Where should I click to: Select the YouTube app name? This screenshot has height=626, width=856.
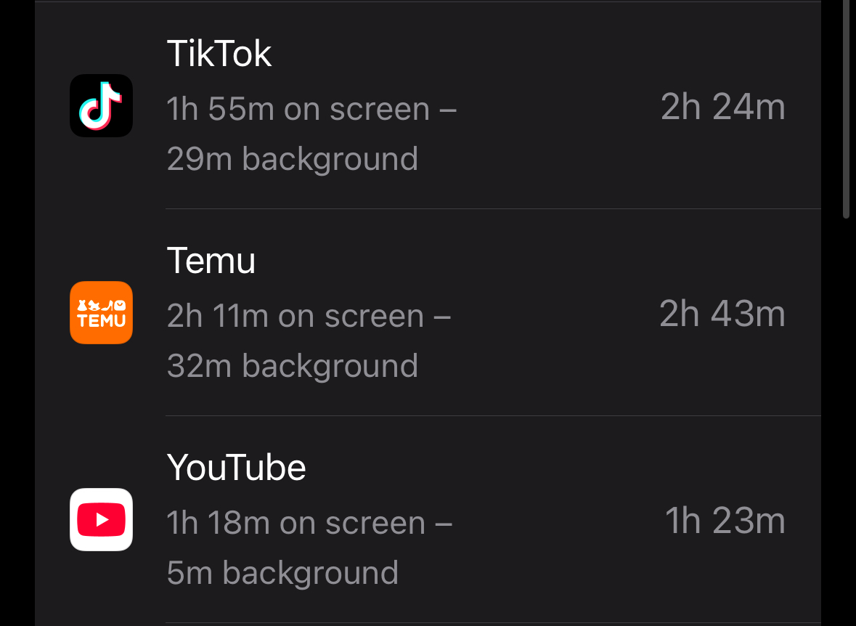(236, 468)
